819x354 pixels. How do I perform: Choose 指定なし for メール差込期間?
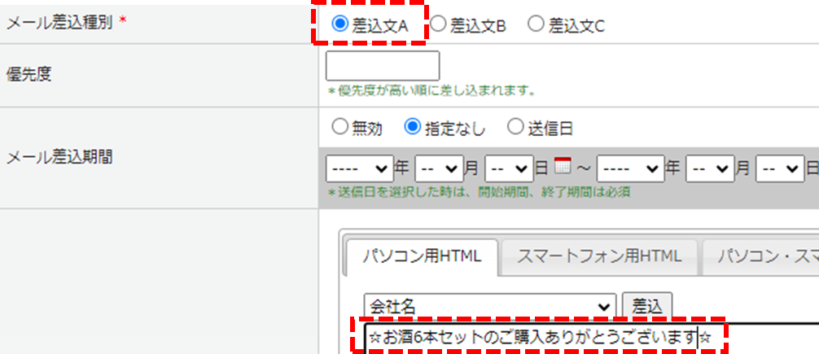pos(413,127)
